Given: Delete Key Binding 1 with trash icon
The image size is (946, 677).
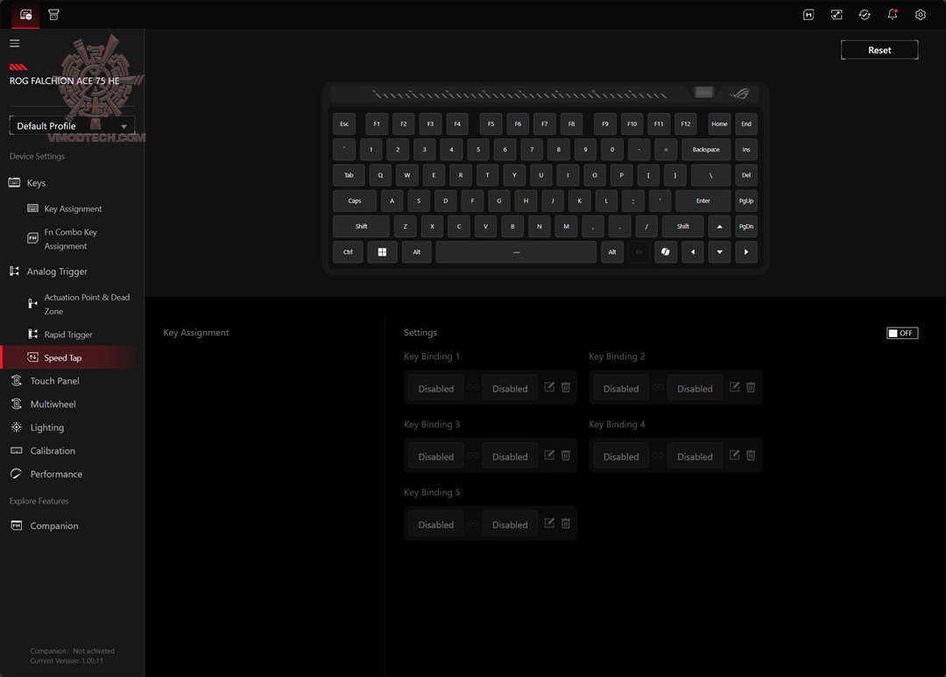Looking at the screenshot, I should pos(565,387).
